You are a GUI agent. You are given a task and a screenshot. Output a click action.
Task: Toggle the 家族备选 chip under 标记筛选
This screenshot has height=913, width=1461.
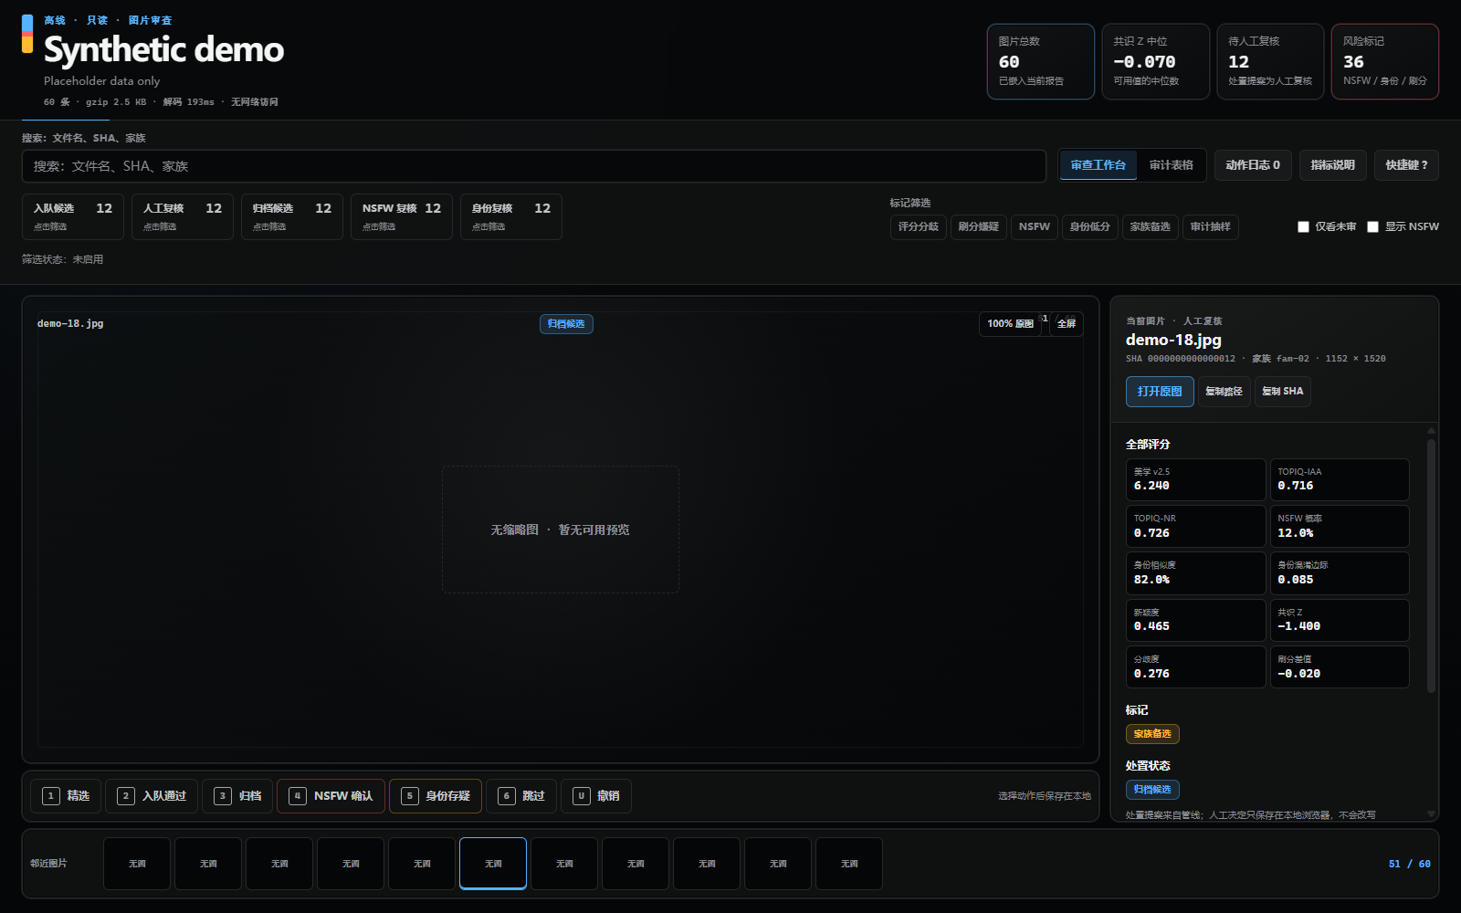tap(1151, 227)
